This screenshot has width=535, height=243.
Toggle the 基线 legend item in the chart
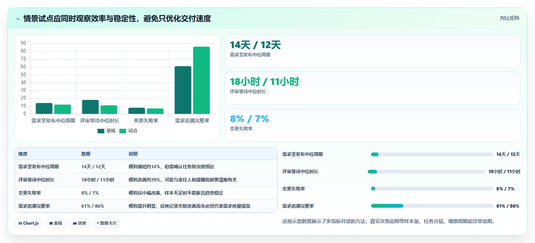pos(107,131)
